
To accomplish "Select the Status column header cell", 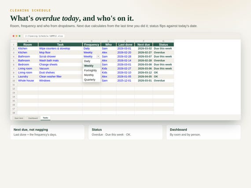I will [163, 44].
